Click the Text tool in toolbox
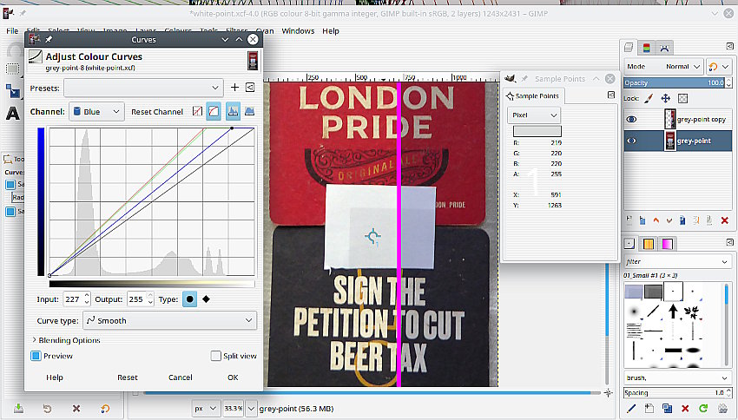 [13, 114]
